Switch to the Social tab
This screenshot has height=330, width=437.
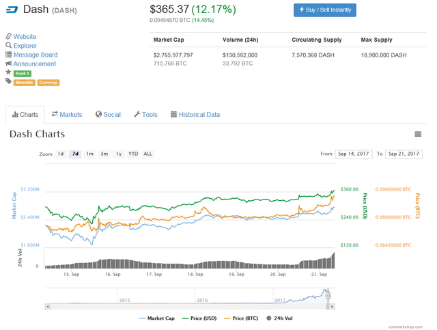point(108,115)
